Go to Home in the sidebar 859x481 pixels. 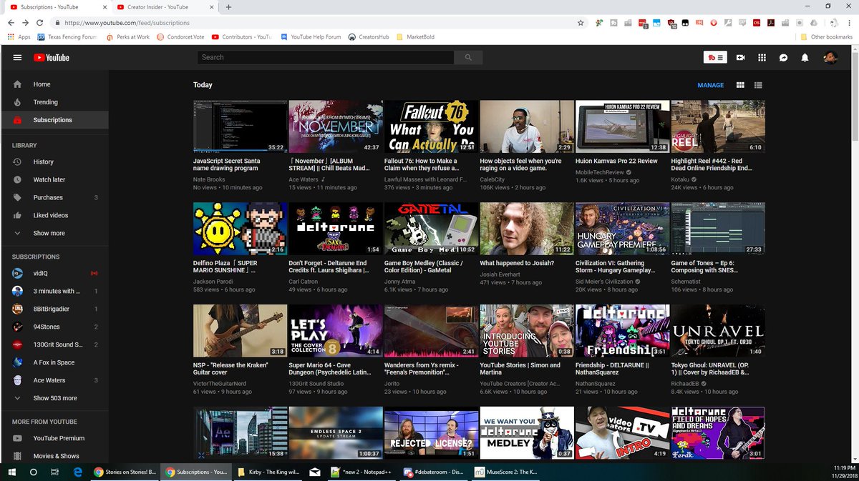54,84
